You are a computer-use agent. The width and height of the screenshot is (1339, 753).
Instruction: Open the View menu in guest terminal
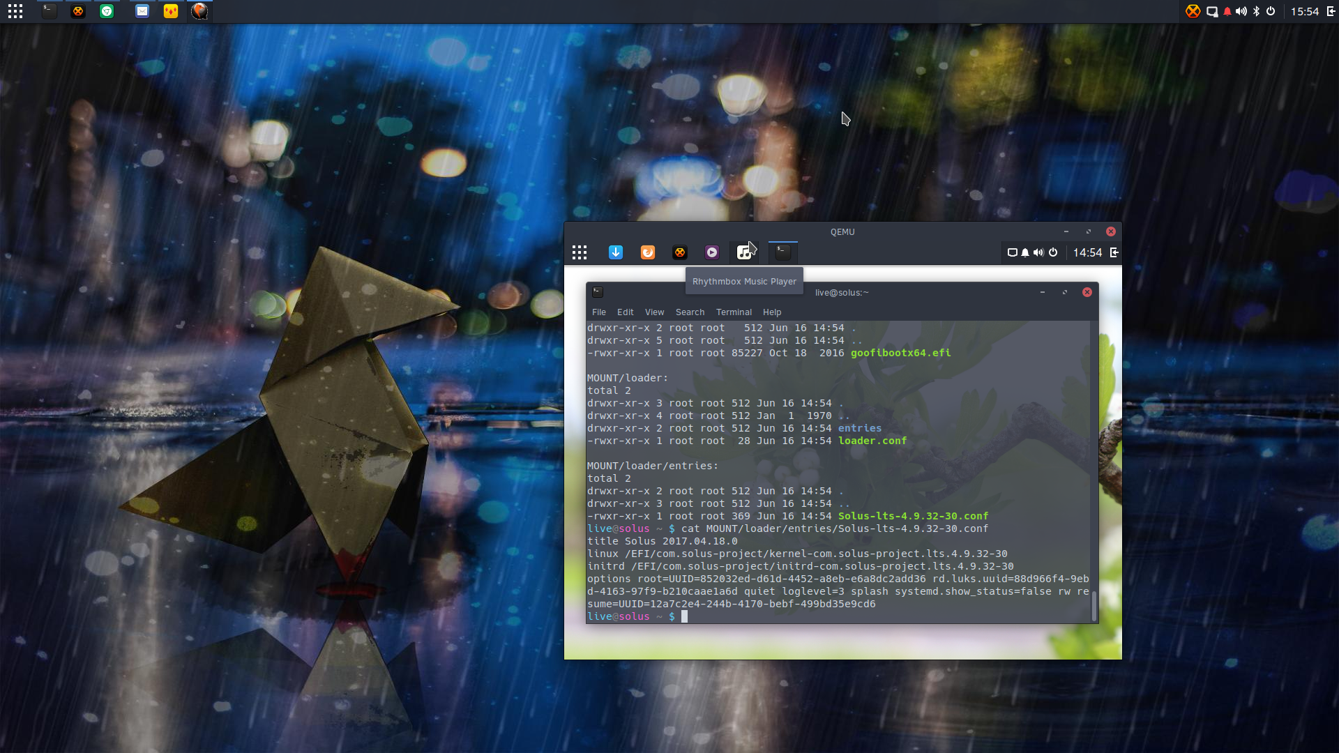(x=654, y=312)
